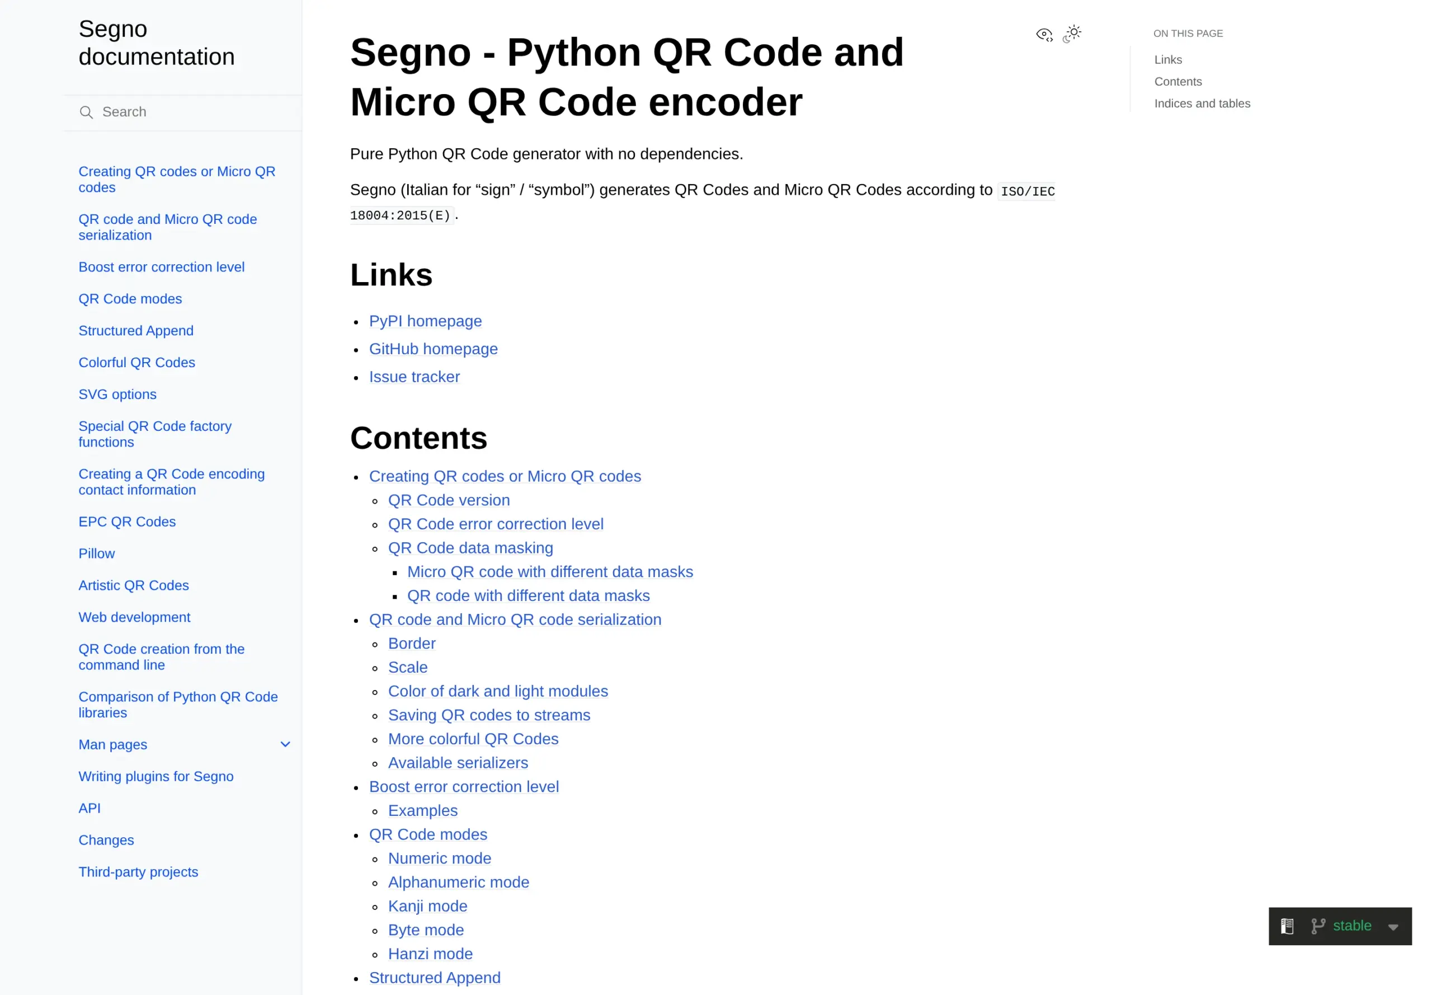Click the search magnifier icon
The height and width of the screenshot is (995, 1432).
tap(87, 112)
